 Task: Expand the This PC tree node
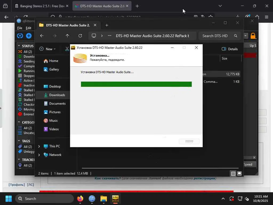click(x=39, y=146)
